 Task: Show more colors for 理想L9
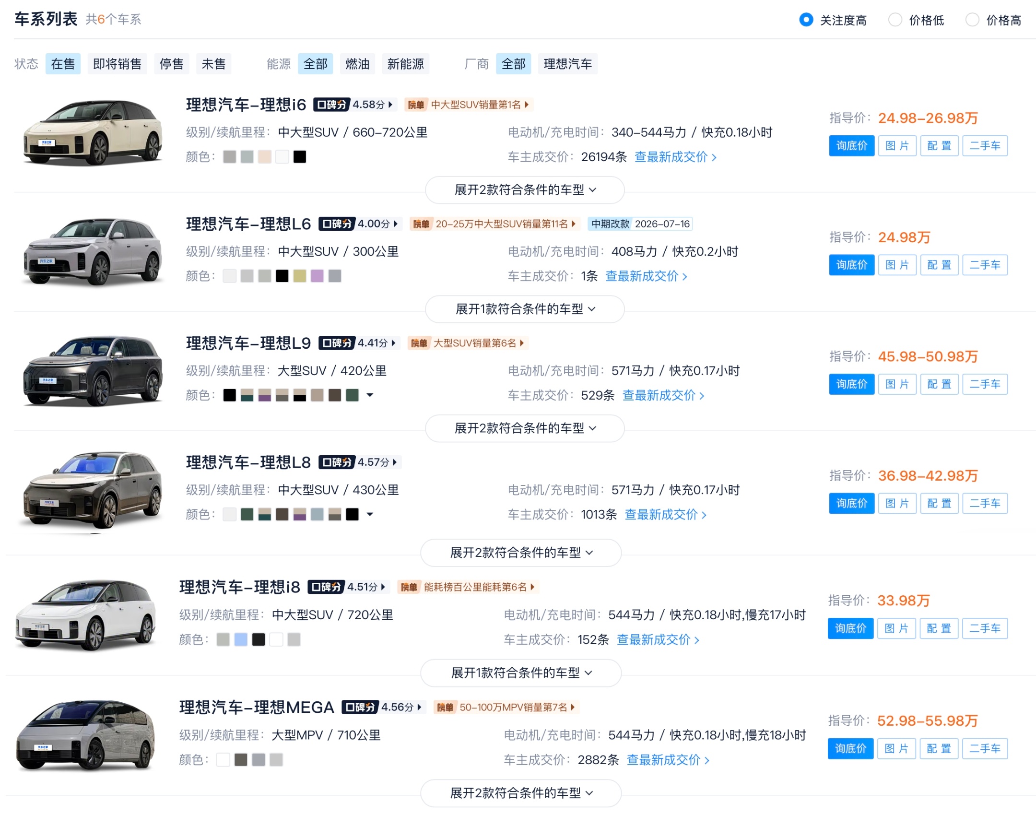[x=370, y=395]
